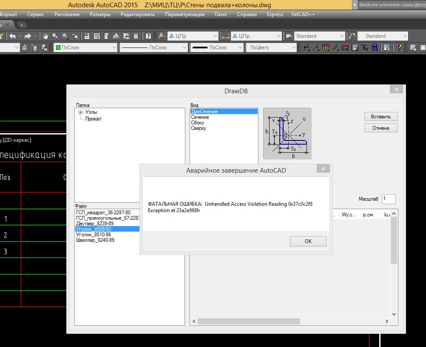Viewport: 426px width, 347px height.
Task: Click OK in the fatal error dialog
Action: [x=308, y=241]
